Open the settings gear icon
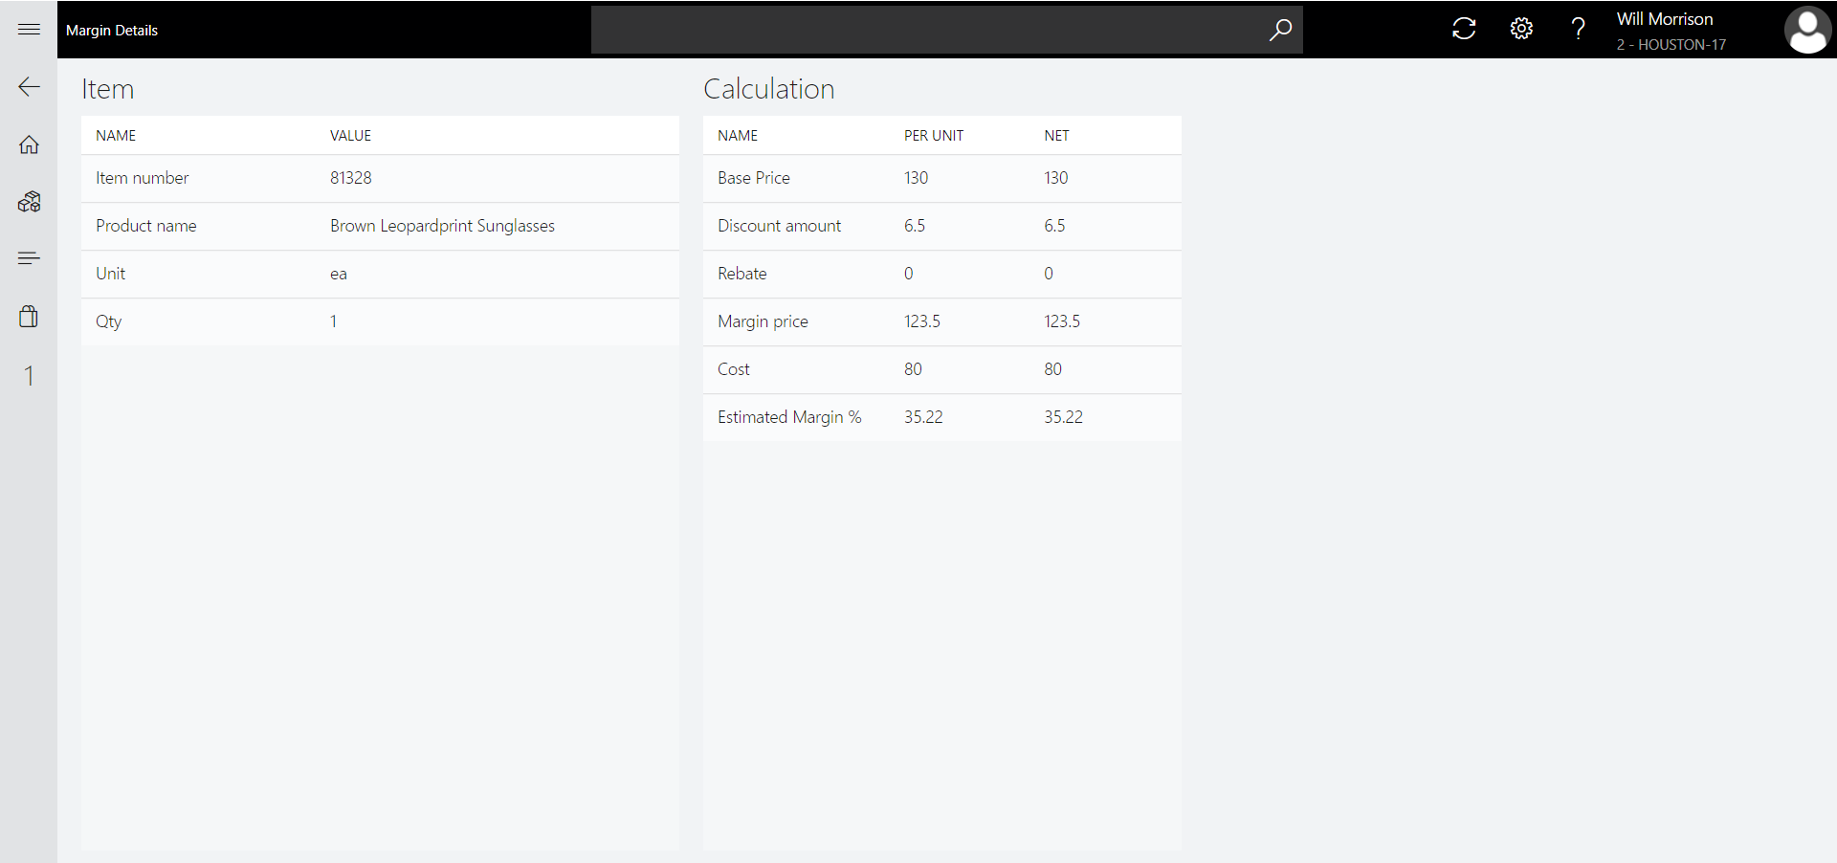 click(1520, 30)
